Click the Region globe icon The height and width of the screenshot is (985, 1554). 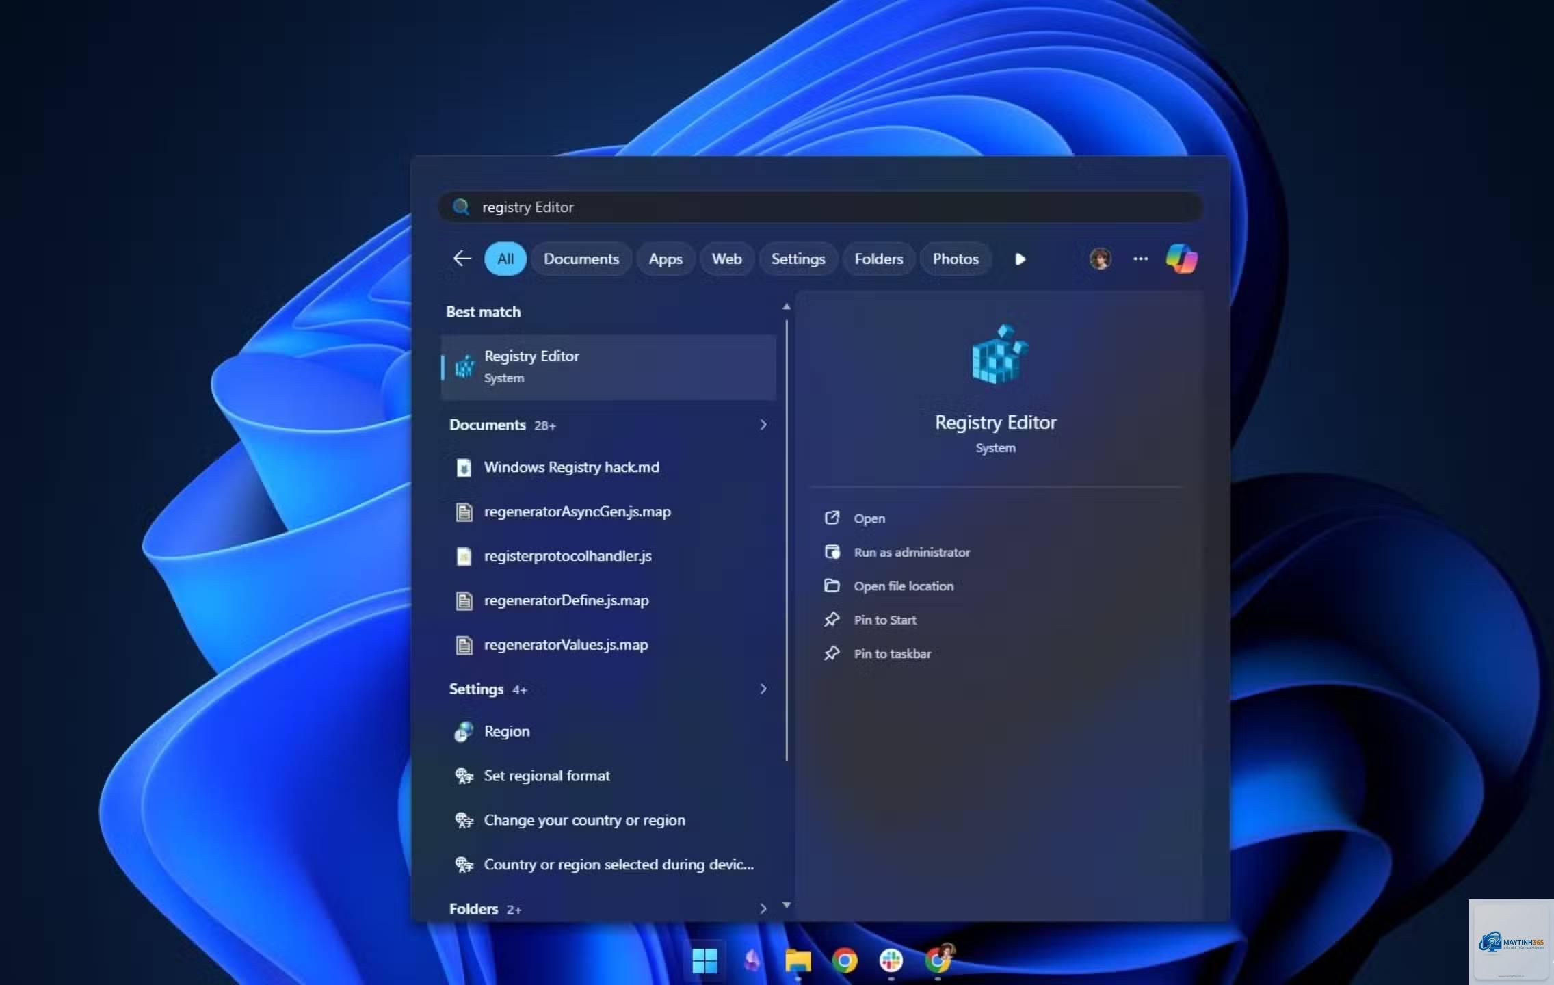click(x=464, y=731)
